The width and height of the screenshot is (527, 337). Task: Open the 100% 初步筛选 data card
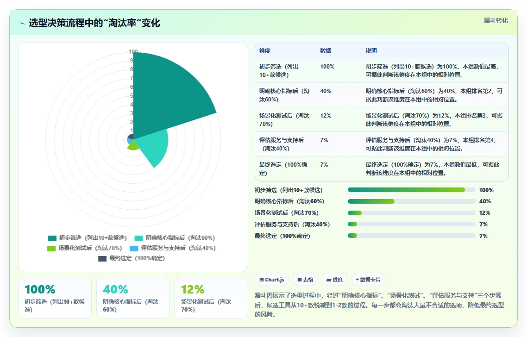(55, 298)
